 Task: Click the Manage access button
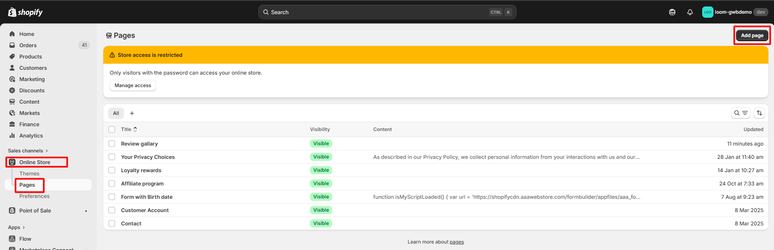(133, 85)
